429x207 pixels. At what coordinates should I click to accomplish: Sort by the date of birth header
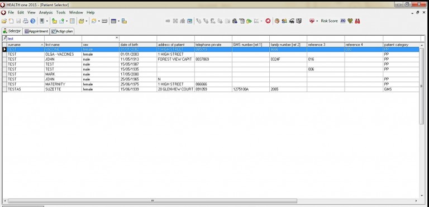pos(138,45)
